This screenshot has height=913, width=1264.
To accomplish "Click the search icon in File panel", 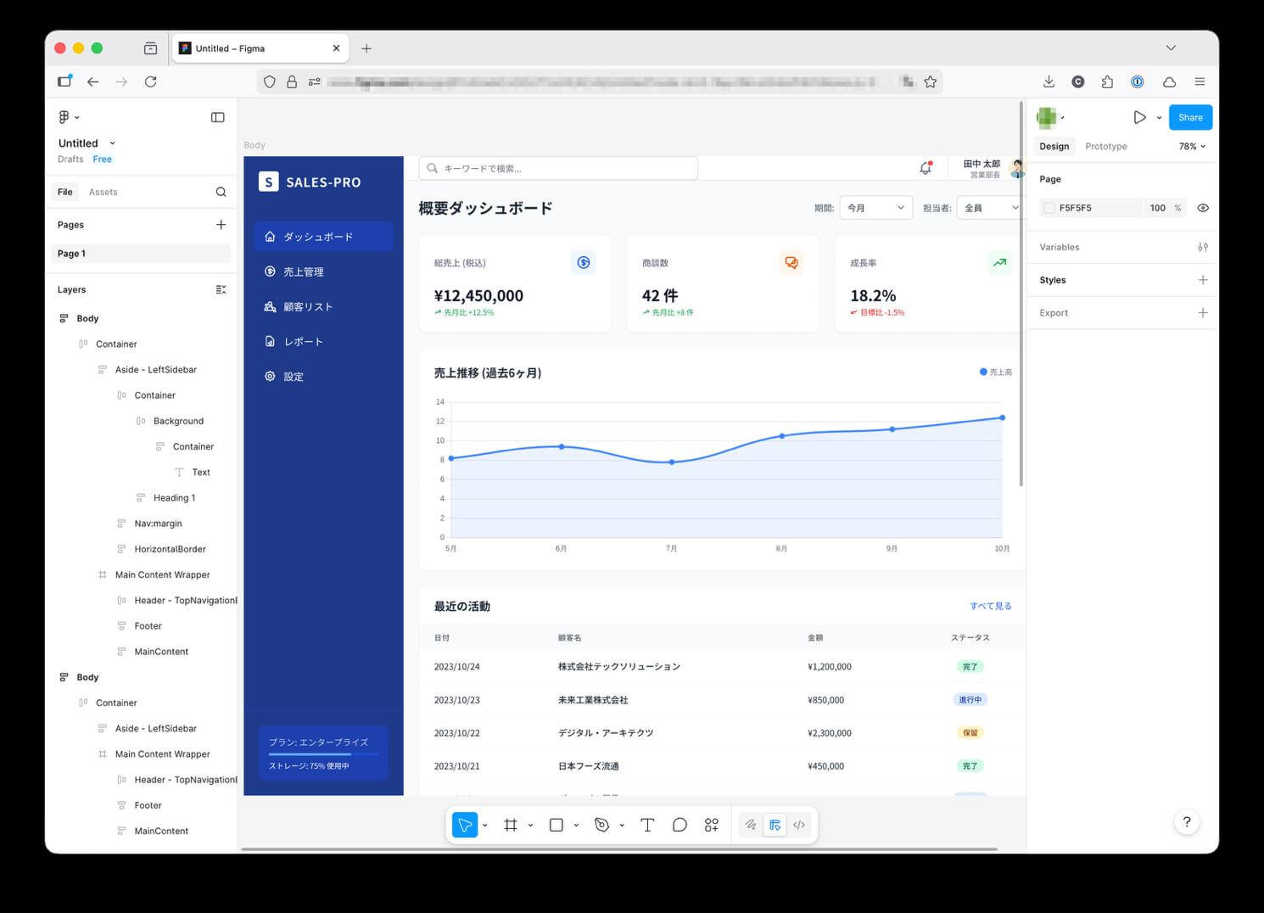I will click(x=221, y=192).
